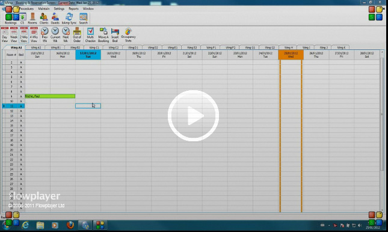Open the Search tool

coord(84,19)
